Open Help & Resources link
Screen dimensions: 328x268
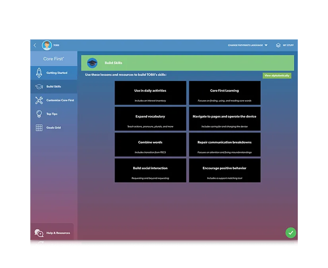pyautogui.click(x=52, y=232)
